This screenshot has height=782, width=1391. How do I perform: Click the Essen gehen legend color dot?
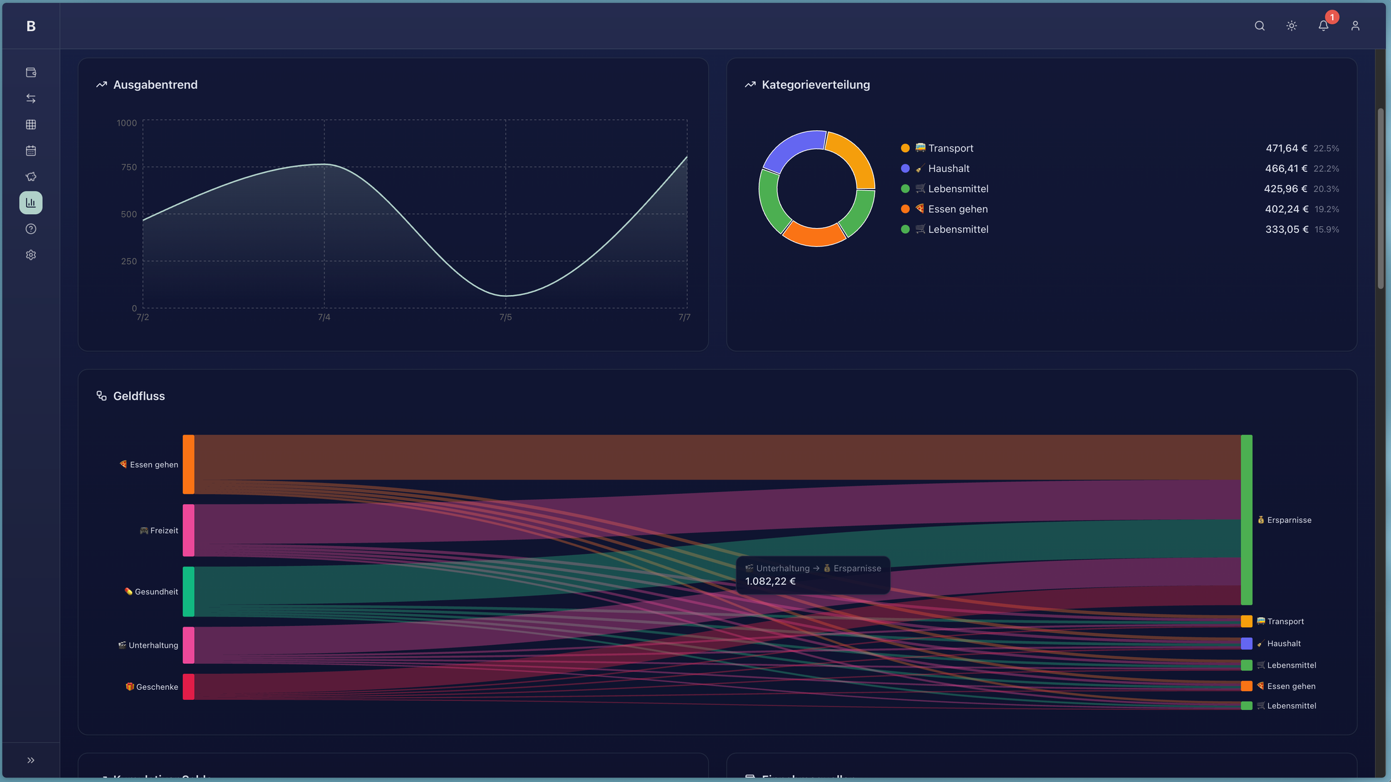click(905, 209)
